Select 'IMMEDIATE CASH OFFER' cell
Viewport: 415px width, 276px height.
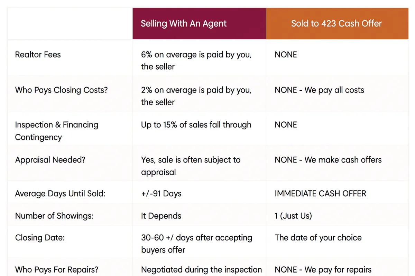pyautogui.click(x=321, y=194)
